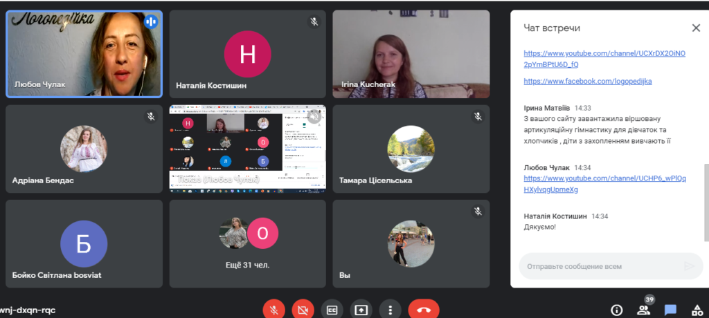Image resolution: width=709 pixels, height=318 pixels.
Task: Toggle the chat panel icon
Action: pos(670,310)
